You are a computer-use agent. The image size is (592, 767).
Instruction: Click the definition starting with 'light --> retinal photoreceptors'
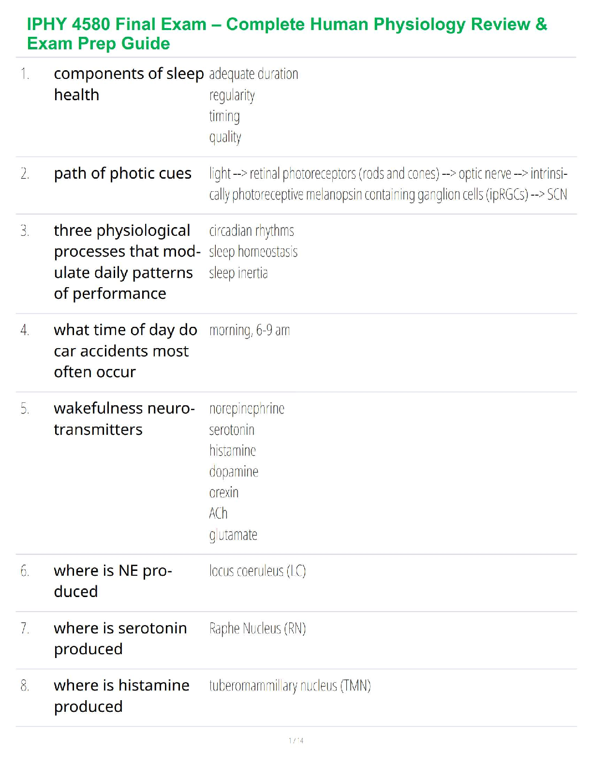pyautogui.click(x=388, y=184)
